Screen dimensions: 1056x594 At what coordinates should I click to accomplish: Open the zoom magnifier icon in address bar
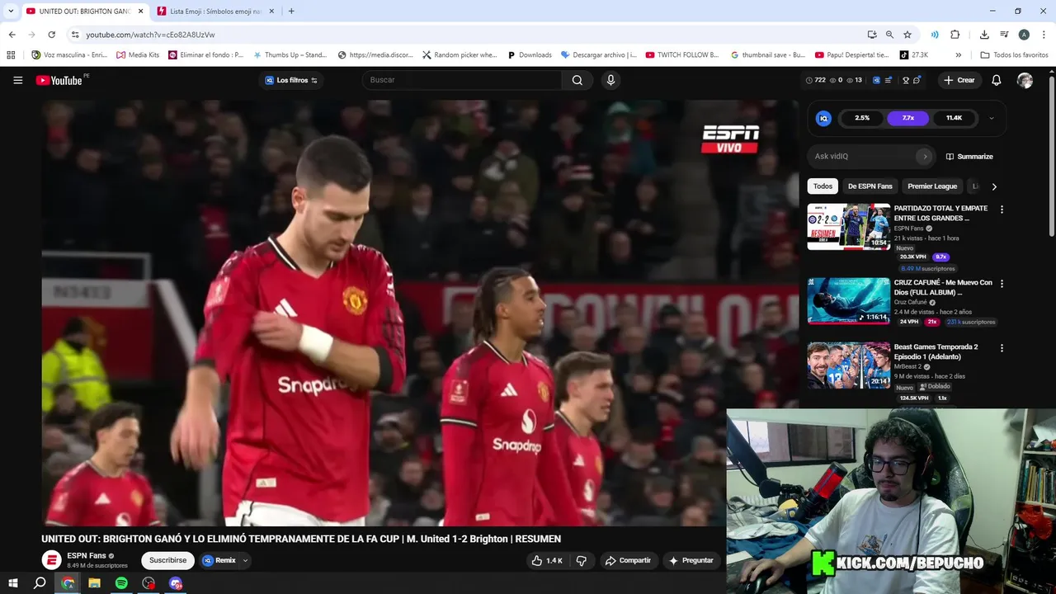[889, 35]
